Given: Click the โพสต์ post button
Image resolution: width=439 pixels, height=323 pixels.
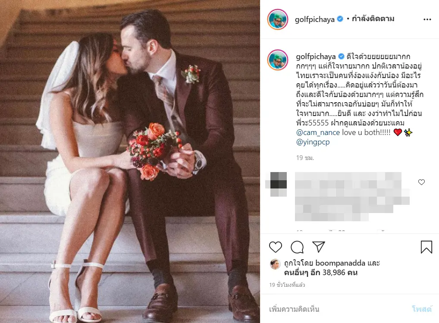Looking at the screenshot, I should pyautogui.click(x=422, y=309).
